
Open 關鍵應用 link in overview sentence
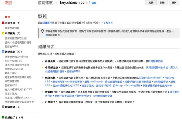47,23
